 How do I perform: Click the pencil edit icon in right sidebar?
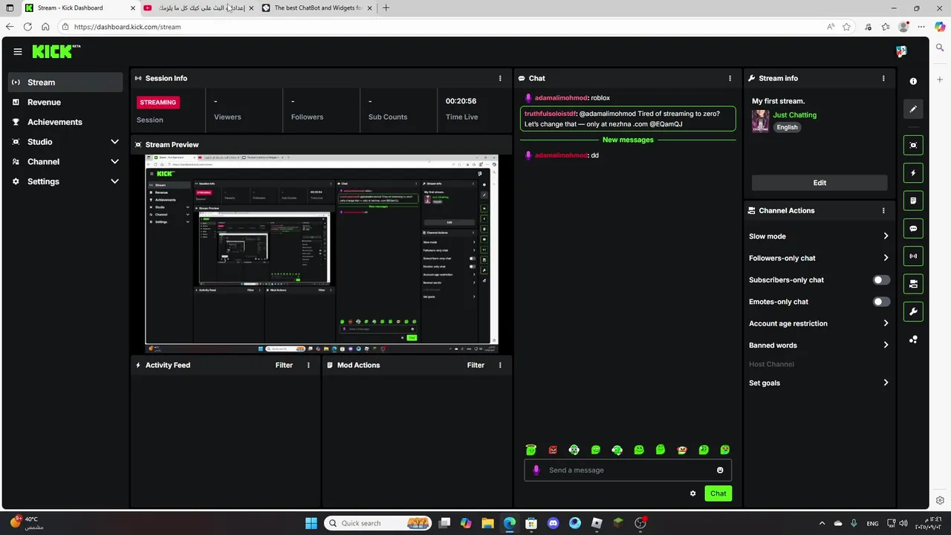pyautogui.click(x=913, y=108)
